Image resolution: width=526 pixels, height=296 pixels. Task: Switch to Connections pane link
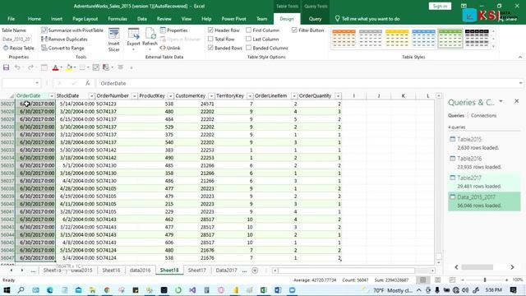coord(483,115)
